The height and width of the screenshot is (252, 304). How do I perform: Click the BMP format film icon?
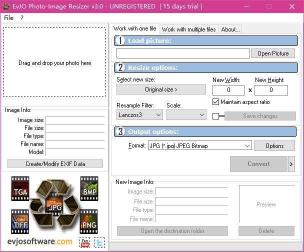point(89,188)
